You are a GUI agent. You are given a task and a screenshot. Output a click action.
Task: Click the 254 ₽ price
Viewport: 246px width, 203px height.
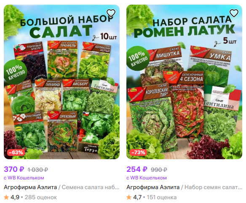coord(137,169)
